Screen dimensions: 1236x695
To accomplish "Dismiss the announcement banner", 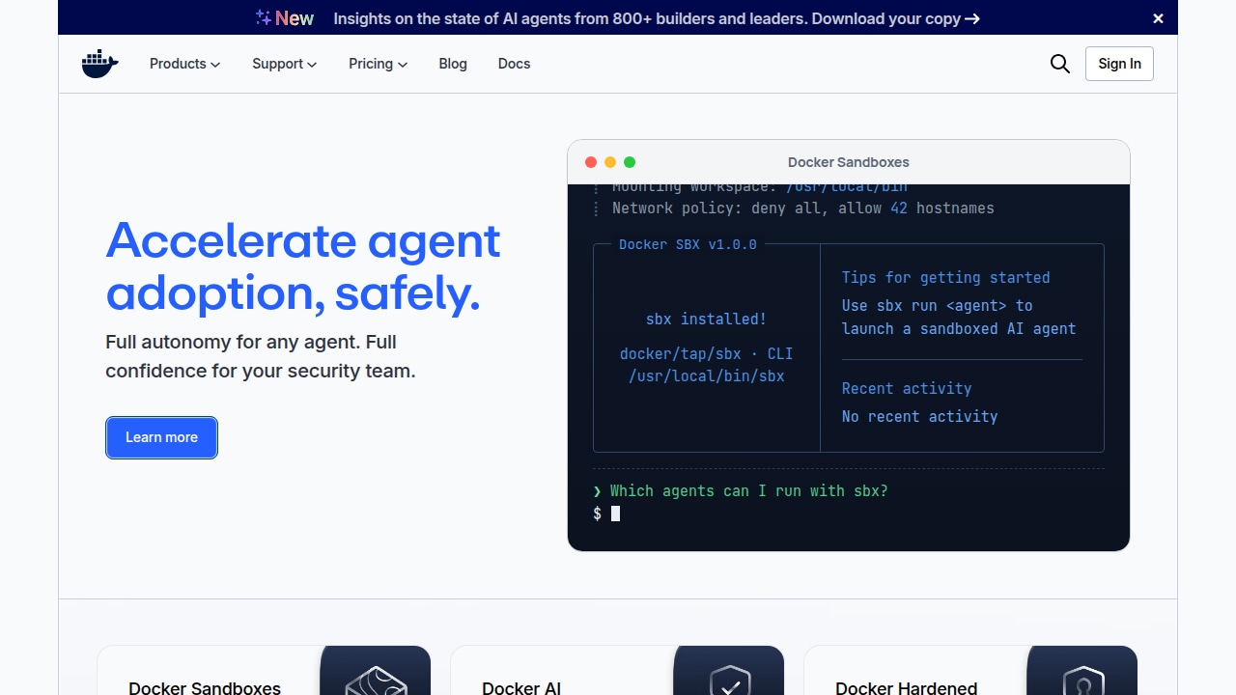I will click(1158, 18).
